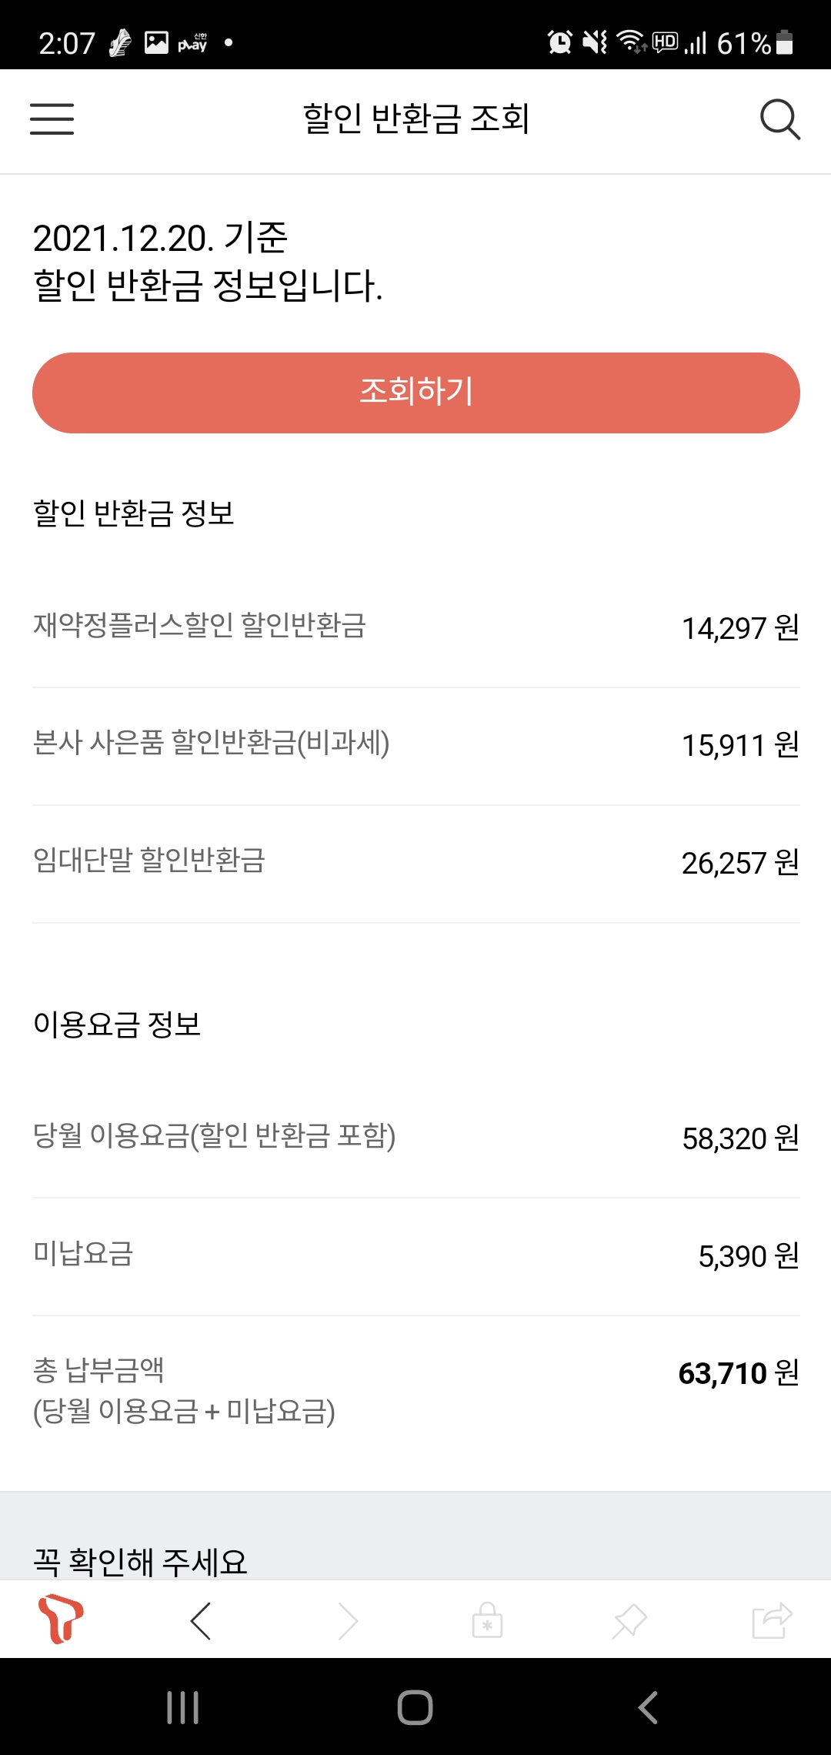Tap the 재약정플러스할인 할인반환금 row
The image size is (831, 1755).
[415, 627]
